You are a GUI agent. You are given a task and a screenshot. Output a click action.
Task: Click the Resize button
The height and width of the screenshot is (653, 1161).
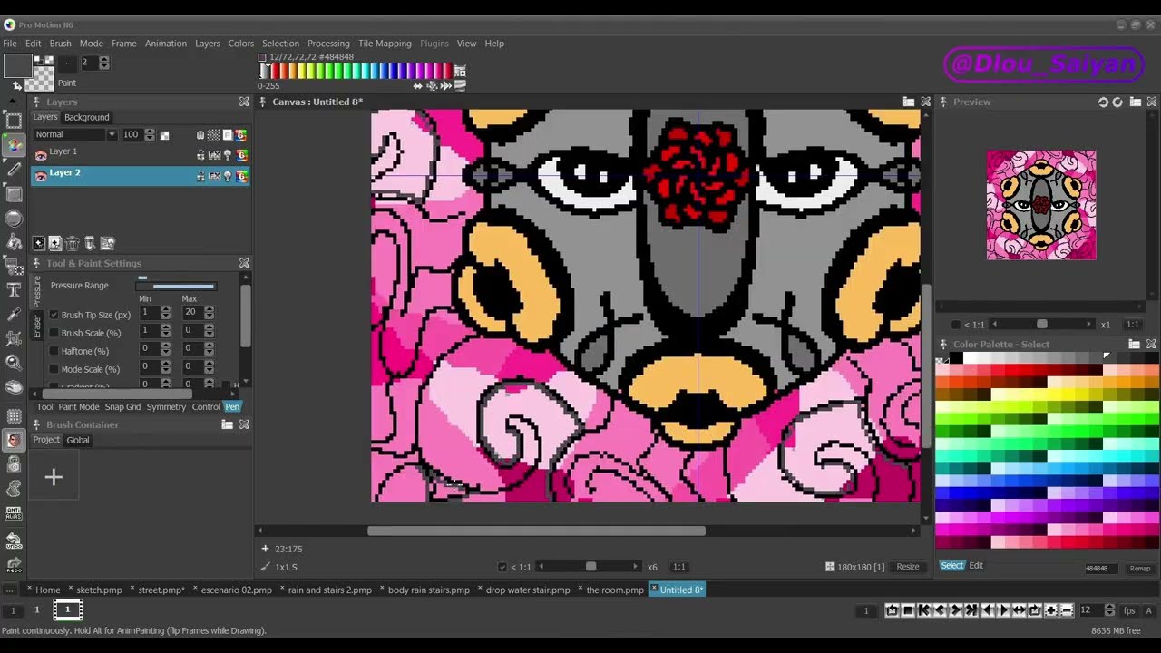point(908,567)
